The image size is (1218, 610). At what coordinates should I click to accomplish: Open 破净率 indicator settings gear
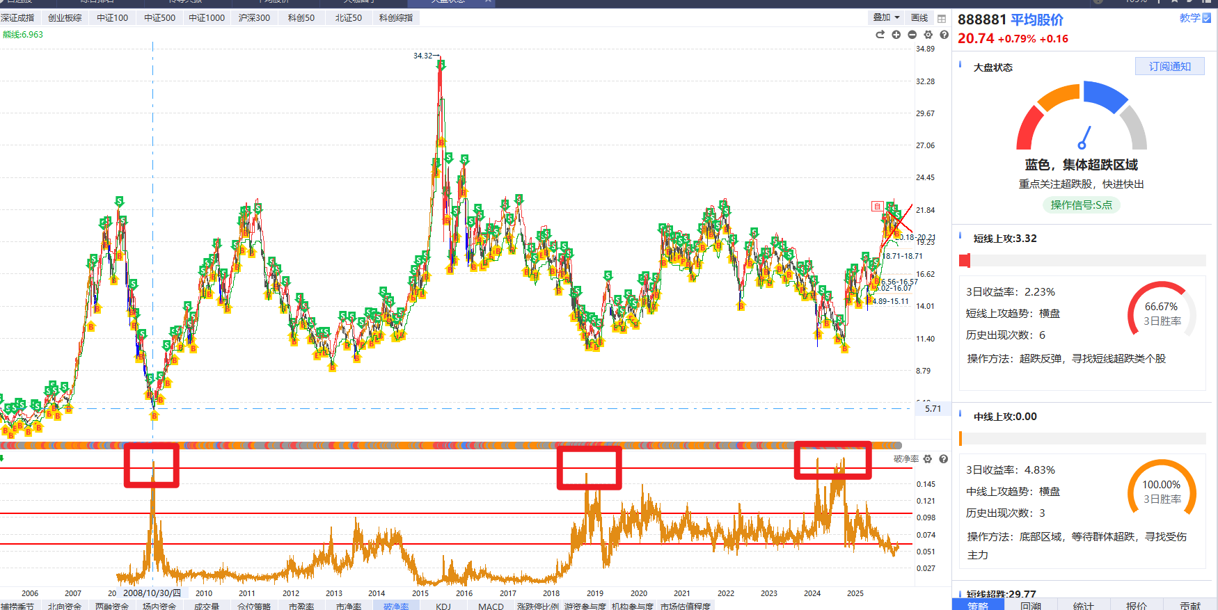[927, 459]
